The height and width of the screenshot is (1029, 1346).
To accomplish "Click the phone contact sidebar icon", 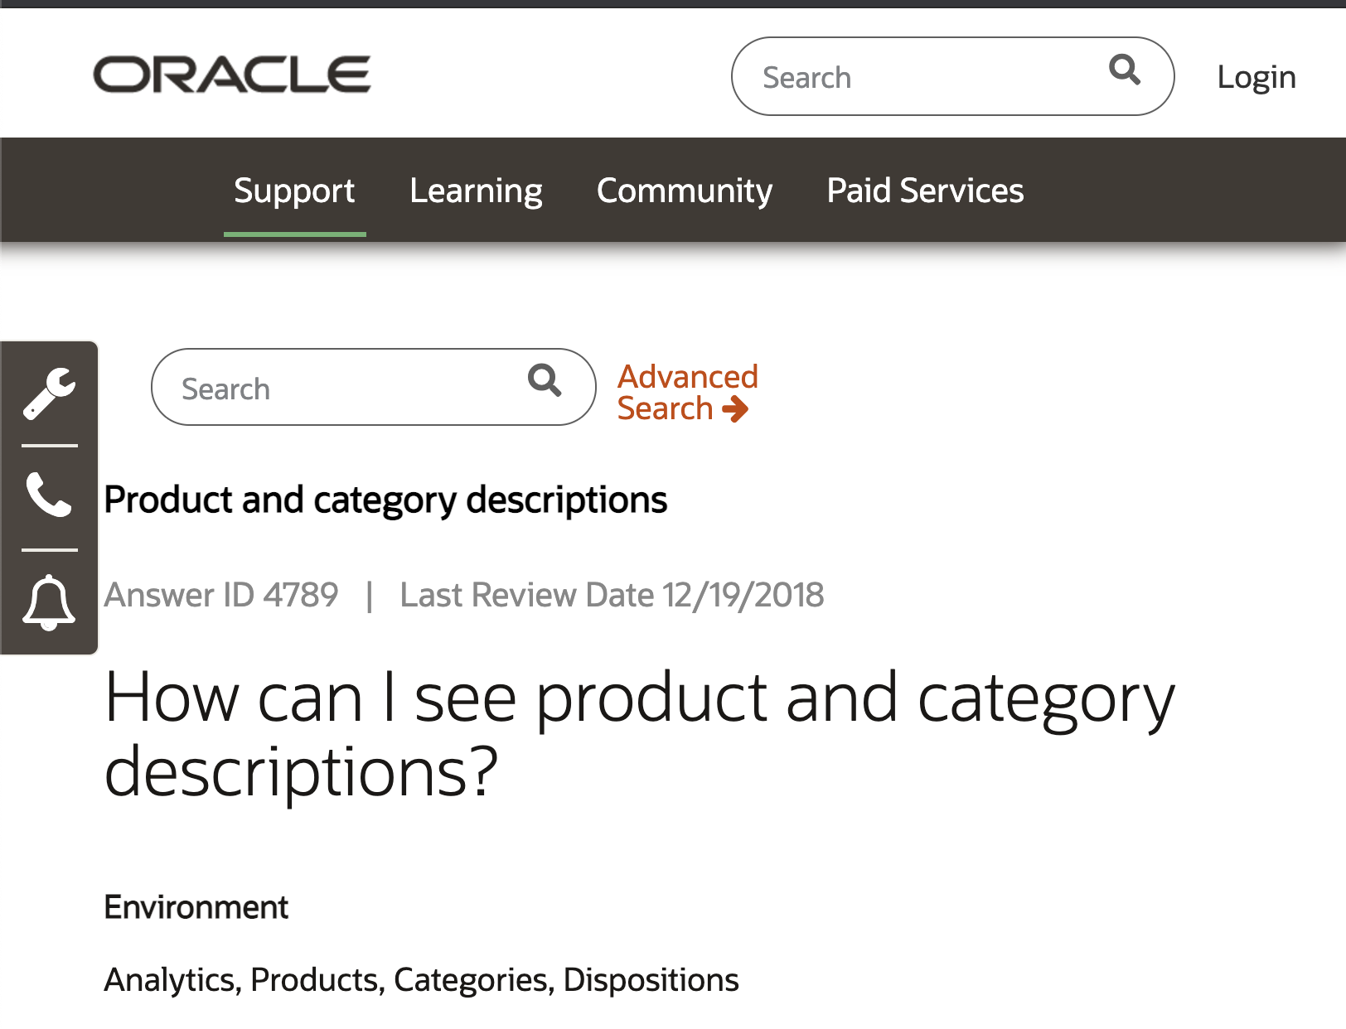I will tap(49, 495).
